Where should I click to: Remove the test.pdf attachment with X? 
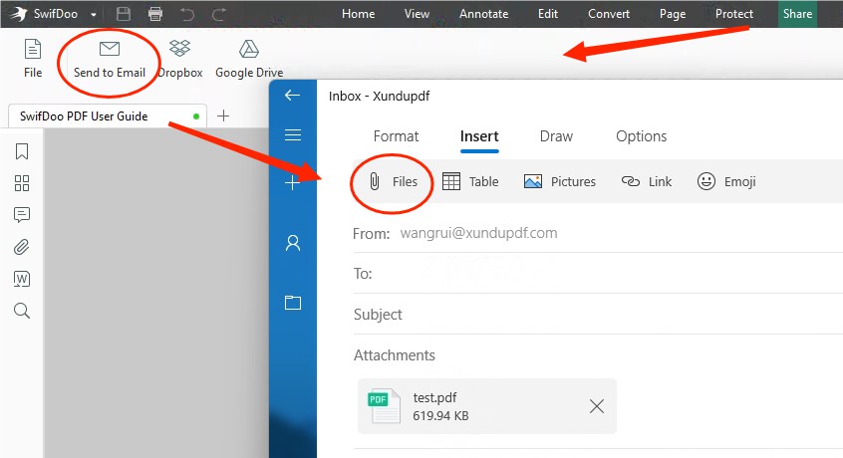pos(597,406)
